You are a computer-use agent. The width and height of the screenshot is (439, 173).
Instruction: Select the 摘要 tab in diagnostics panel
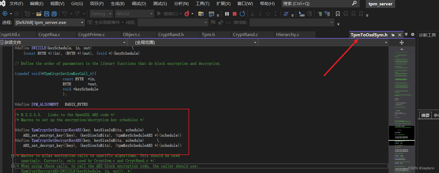(x=425, y=115)
